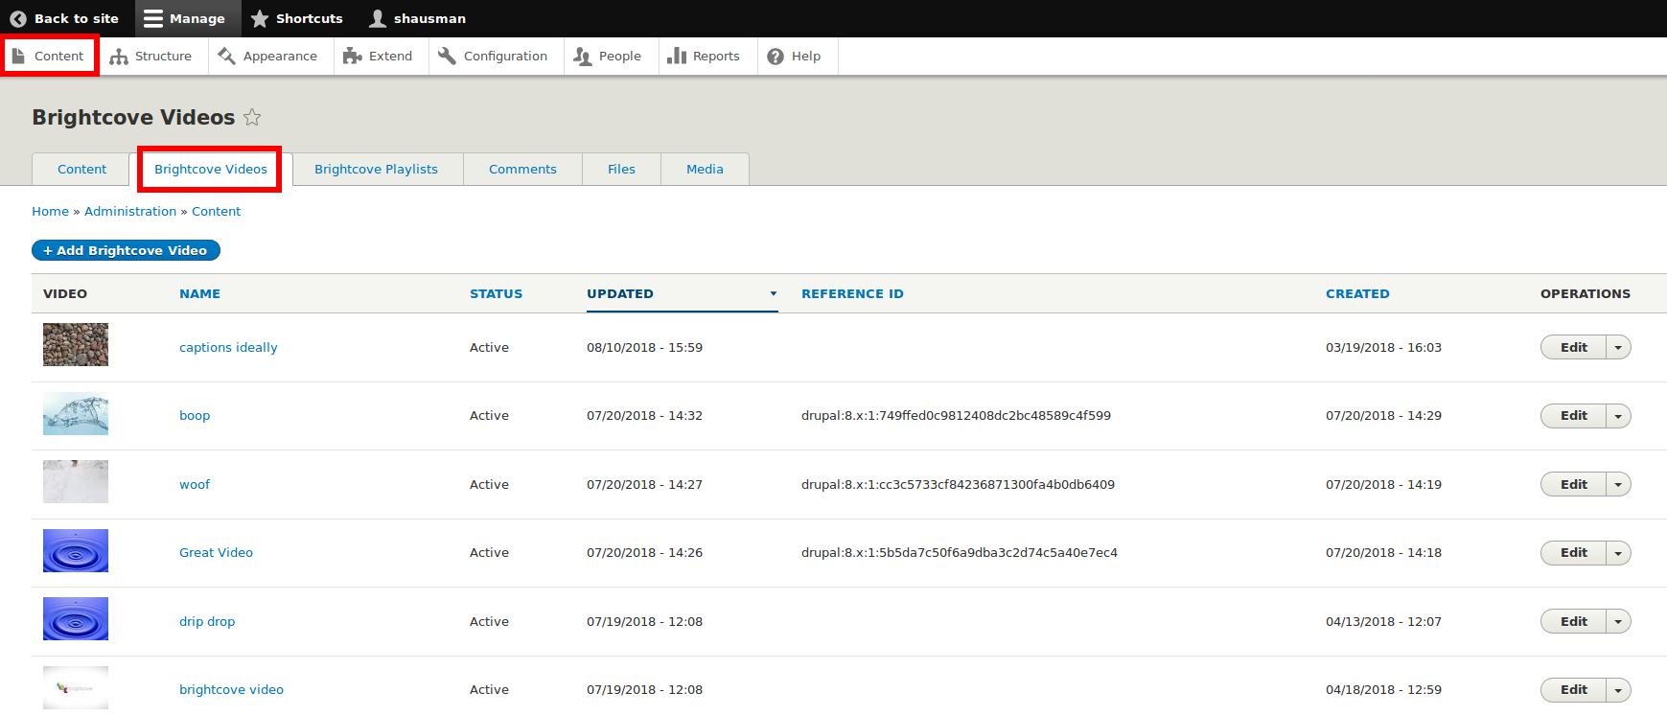1667x716 pixels.
Task: Open the People admin menu
Action: click(x=608, y=56)
